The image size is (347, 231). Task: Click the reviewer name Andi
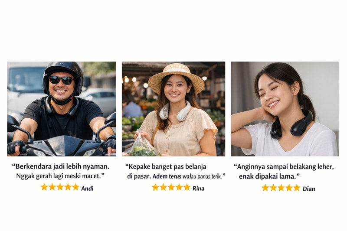click(88, 189)
